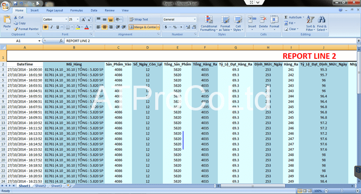This screenshot has width=361, height=194.
Task: Toggle Align Text Left
Action: click(99, 27)
